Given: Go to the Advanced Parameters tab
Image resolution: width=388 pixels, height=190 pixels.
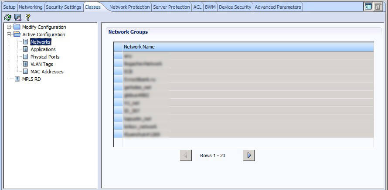Looking at the screenshot, I should click(x=278, y=7).
